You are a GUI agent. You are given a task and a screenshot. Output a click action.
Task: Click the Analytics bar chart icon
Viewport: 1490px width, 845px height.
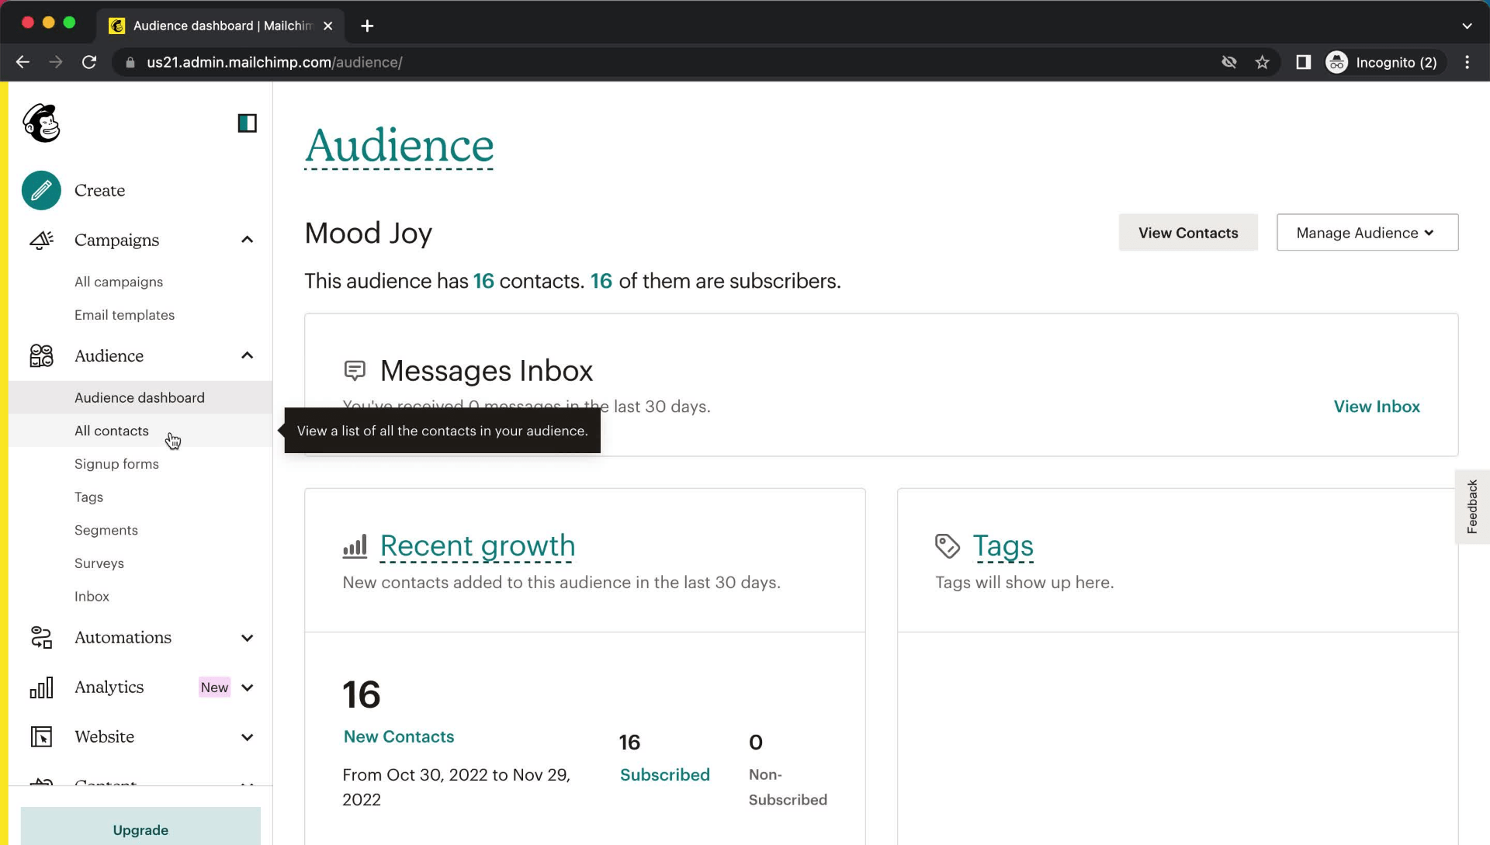41,687
